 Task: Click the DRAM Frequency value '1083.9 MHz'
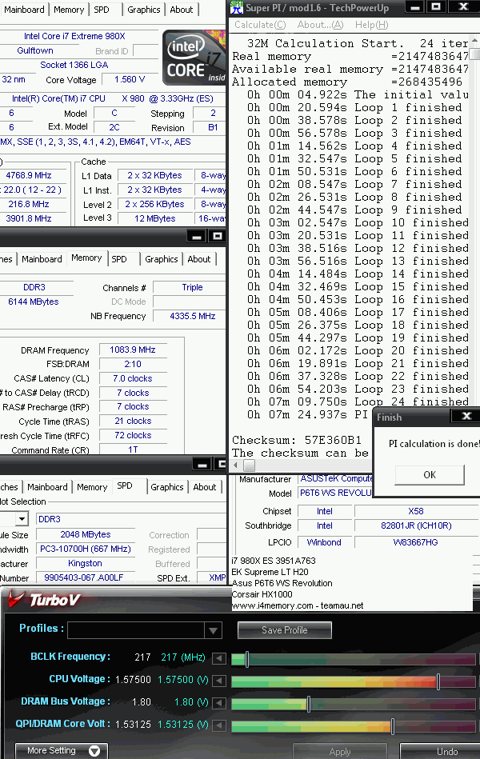pyautogui.click(x=133, y=350)
